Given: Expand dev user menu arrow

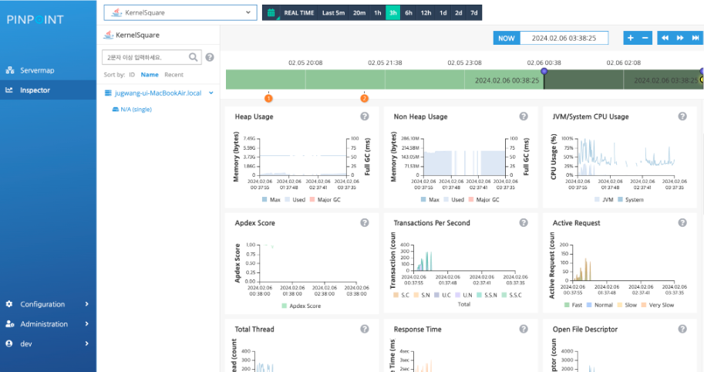Looking at the screenshot, I should [x=86, y=343].
